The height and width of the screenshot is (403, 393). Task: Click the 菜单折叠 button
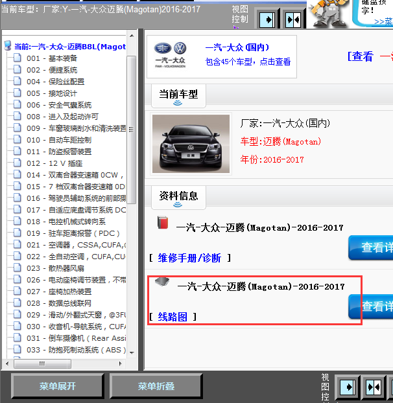point(156,386)
